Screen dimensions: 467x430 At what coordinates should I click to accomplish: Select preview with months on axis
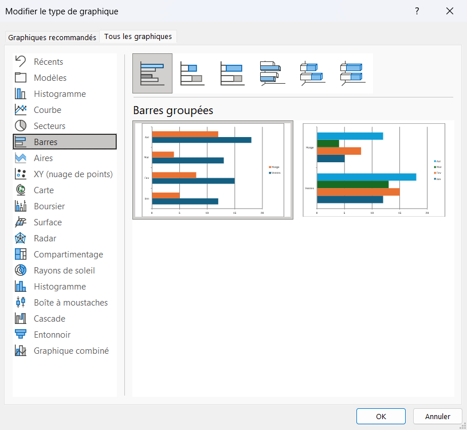[213, 170]
